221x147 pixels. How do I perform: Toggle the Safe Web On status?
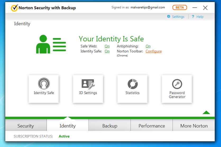tap(107, 46)
